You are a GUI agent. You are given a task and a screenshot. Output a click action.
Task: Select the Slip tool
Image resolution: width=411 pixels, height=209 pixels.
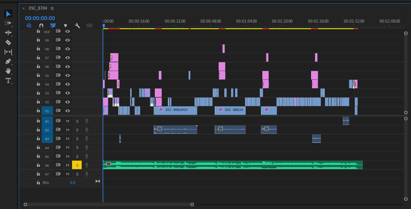[x=8, y=52]
